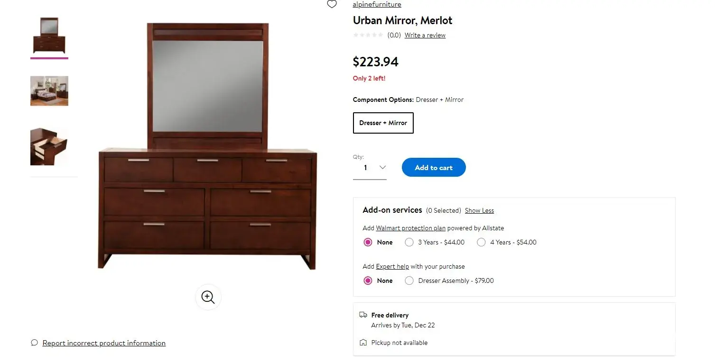Click the magnifier zoom icon below image
The width and height of the screenshot is (715, 362).
pyautogui.click(x=208, y=297)
